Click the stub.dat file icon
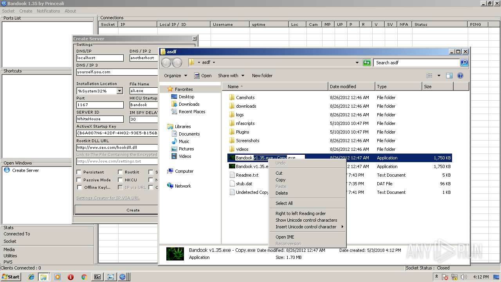The width and height of the screenshot is (501, 282). coord(232,184)
